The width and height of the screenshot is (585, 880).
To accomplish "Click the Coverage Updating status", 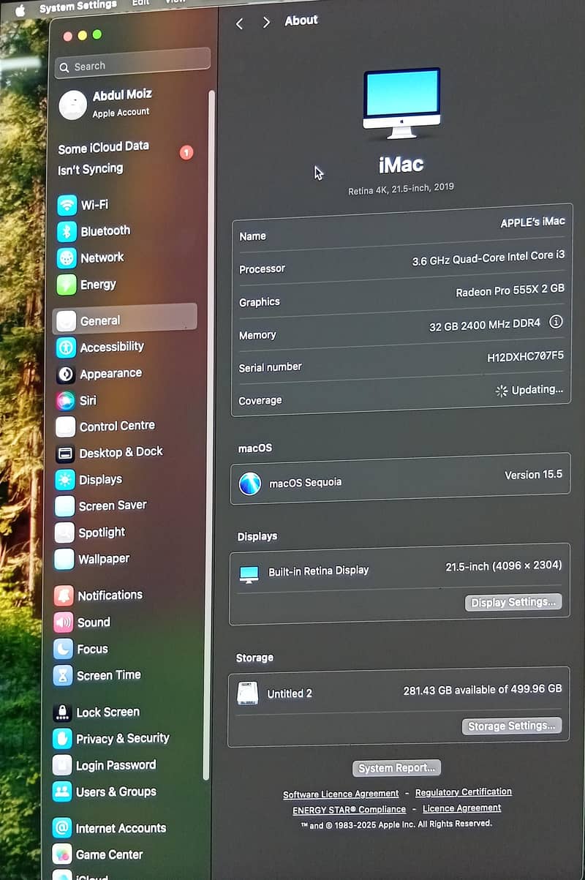I will click(x=529, y=391).
